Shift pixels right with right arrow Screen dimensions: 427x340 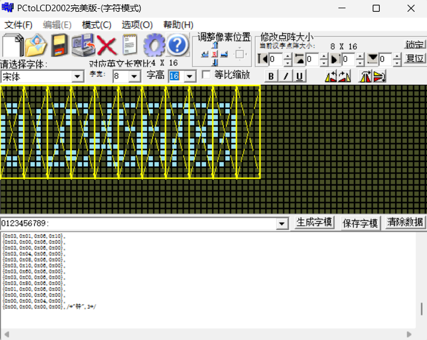click(224, 54)
